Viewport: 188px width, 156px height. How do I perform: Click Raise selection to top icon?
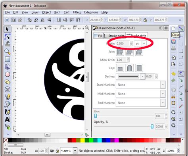click(78, 20)
